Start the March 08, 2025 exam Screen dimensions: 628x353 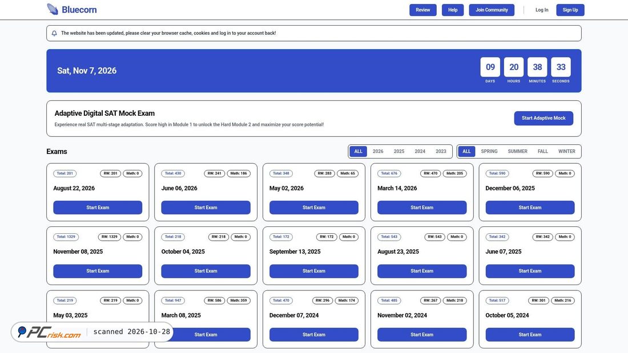coord(206,335)
